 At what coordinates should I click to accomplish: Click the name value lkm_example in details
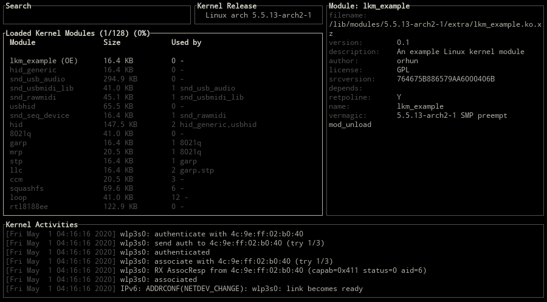tap(420, 106)
